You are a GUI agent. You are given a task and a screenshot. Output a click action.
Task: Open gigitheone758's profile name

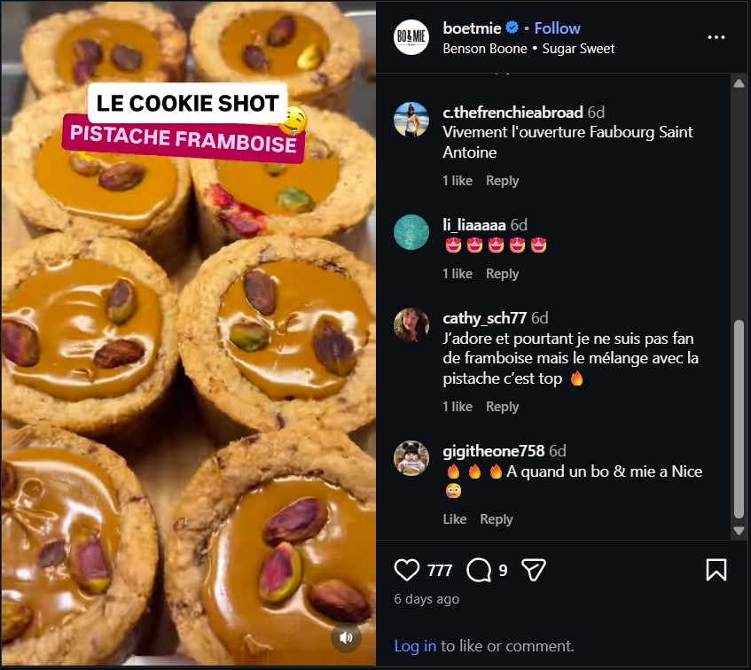pos(492,450)
